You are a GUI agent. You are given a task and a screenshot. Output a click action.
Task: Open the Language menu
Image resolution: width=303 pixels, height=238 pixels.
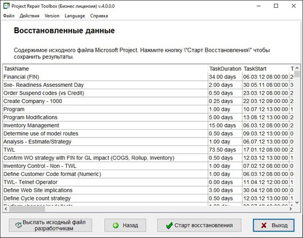[74, 16]
